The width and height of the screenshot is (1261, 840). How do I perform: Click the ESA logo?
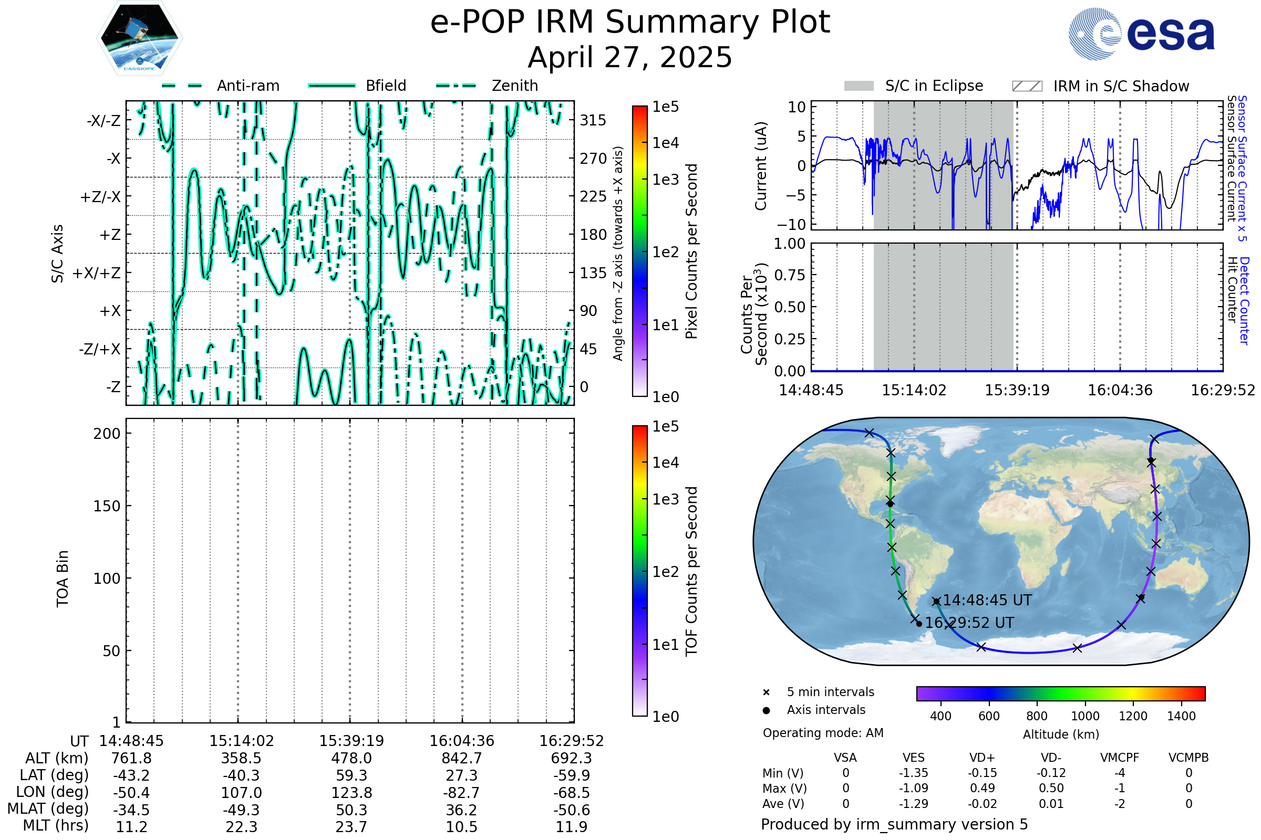[1141, 34]
